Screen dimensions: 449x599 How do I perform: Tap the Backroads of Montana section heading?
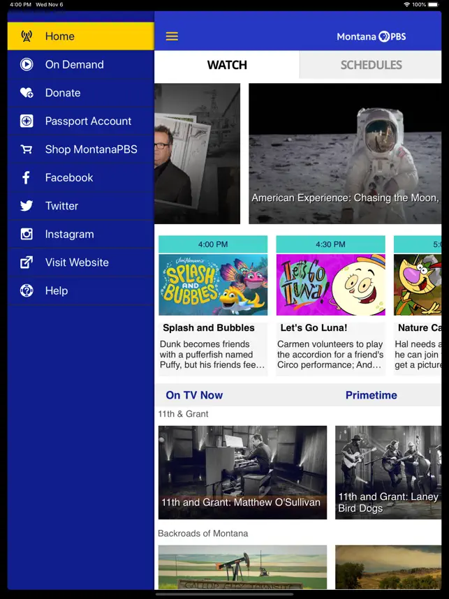point(203,533)
